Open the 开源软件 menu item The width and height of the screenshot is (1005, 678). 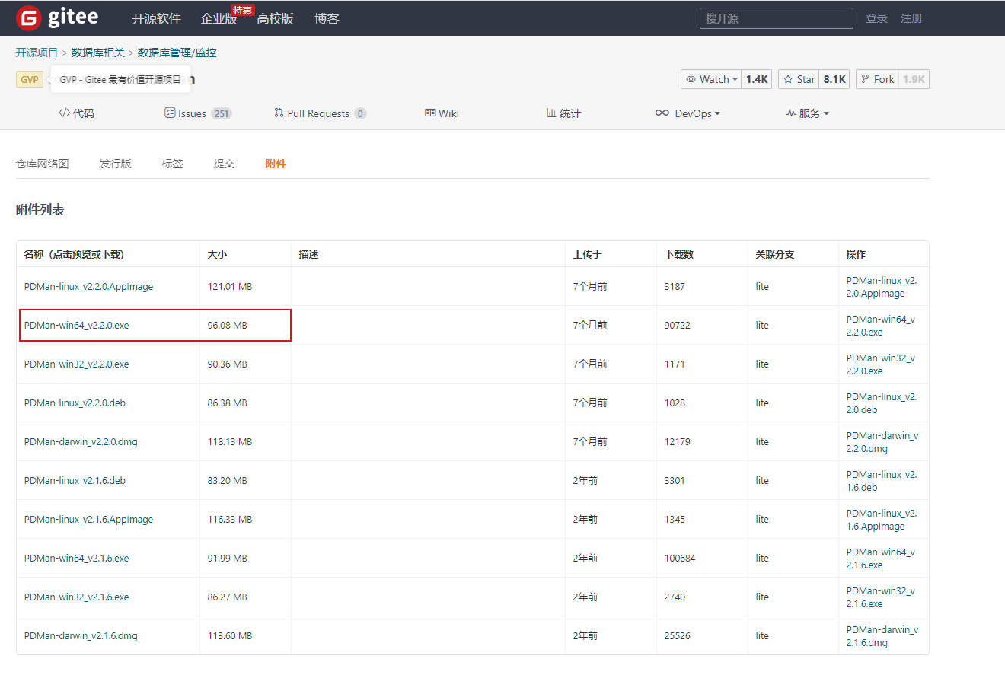(157, 18)
